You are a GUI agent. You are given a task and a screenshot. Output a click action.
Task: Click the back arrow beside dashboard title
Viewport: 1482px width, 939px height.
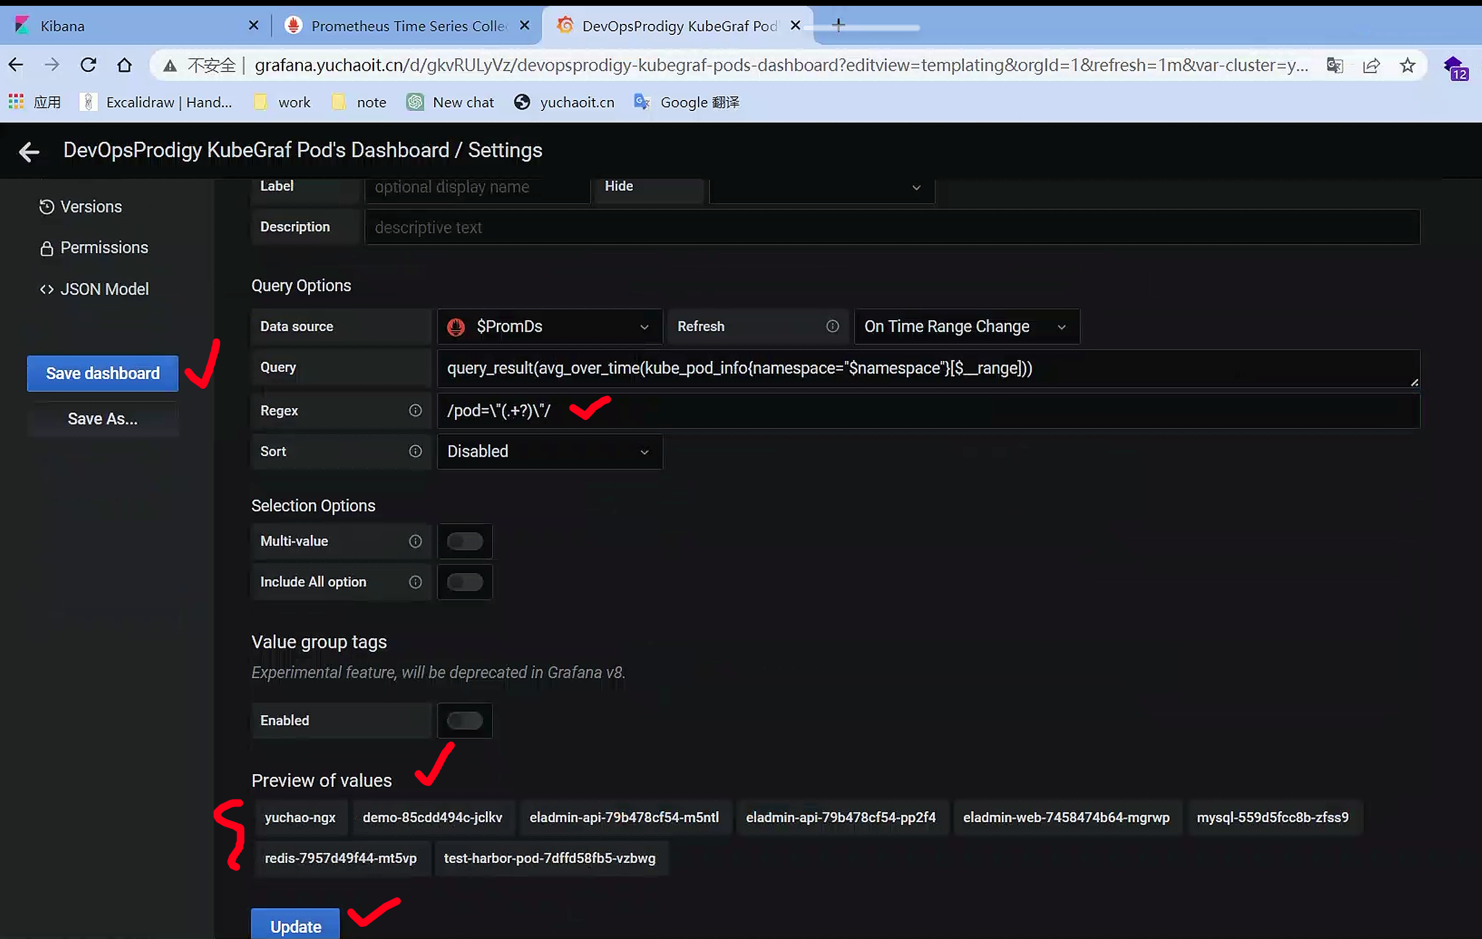(29, 152)
